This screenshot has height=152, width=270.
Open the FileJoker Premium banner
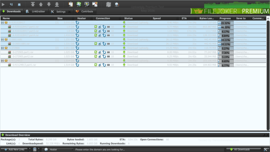[230, 11]
